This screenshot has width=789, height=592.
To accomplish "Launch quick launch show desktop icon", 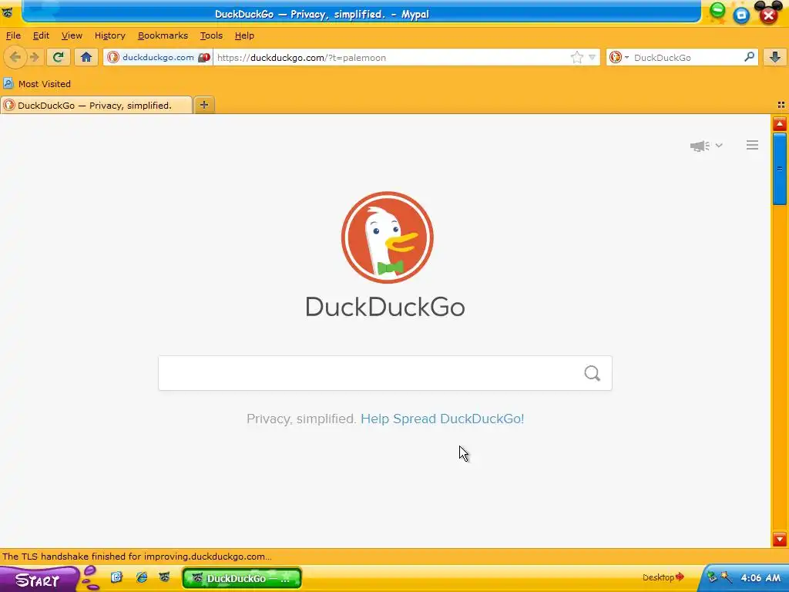I will 116,577.
